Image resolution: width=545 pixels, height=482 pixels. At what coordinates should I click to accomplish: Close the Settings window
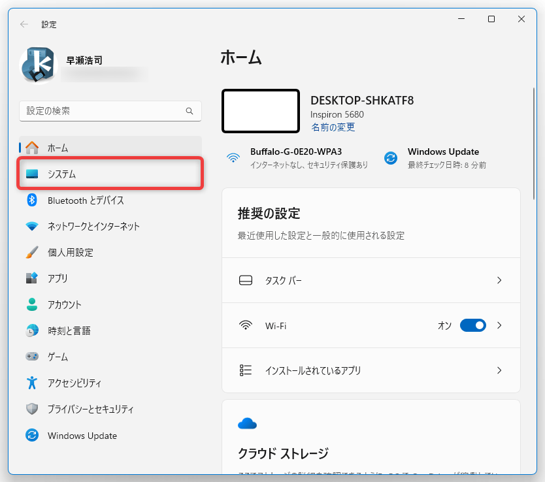521,19
